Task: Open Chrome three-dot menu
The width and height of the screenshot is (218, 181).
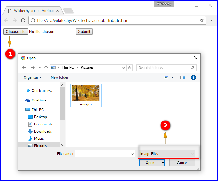Action: (x=212, y=21)
